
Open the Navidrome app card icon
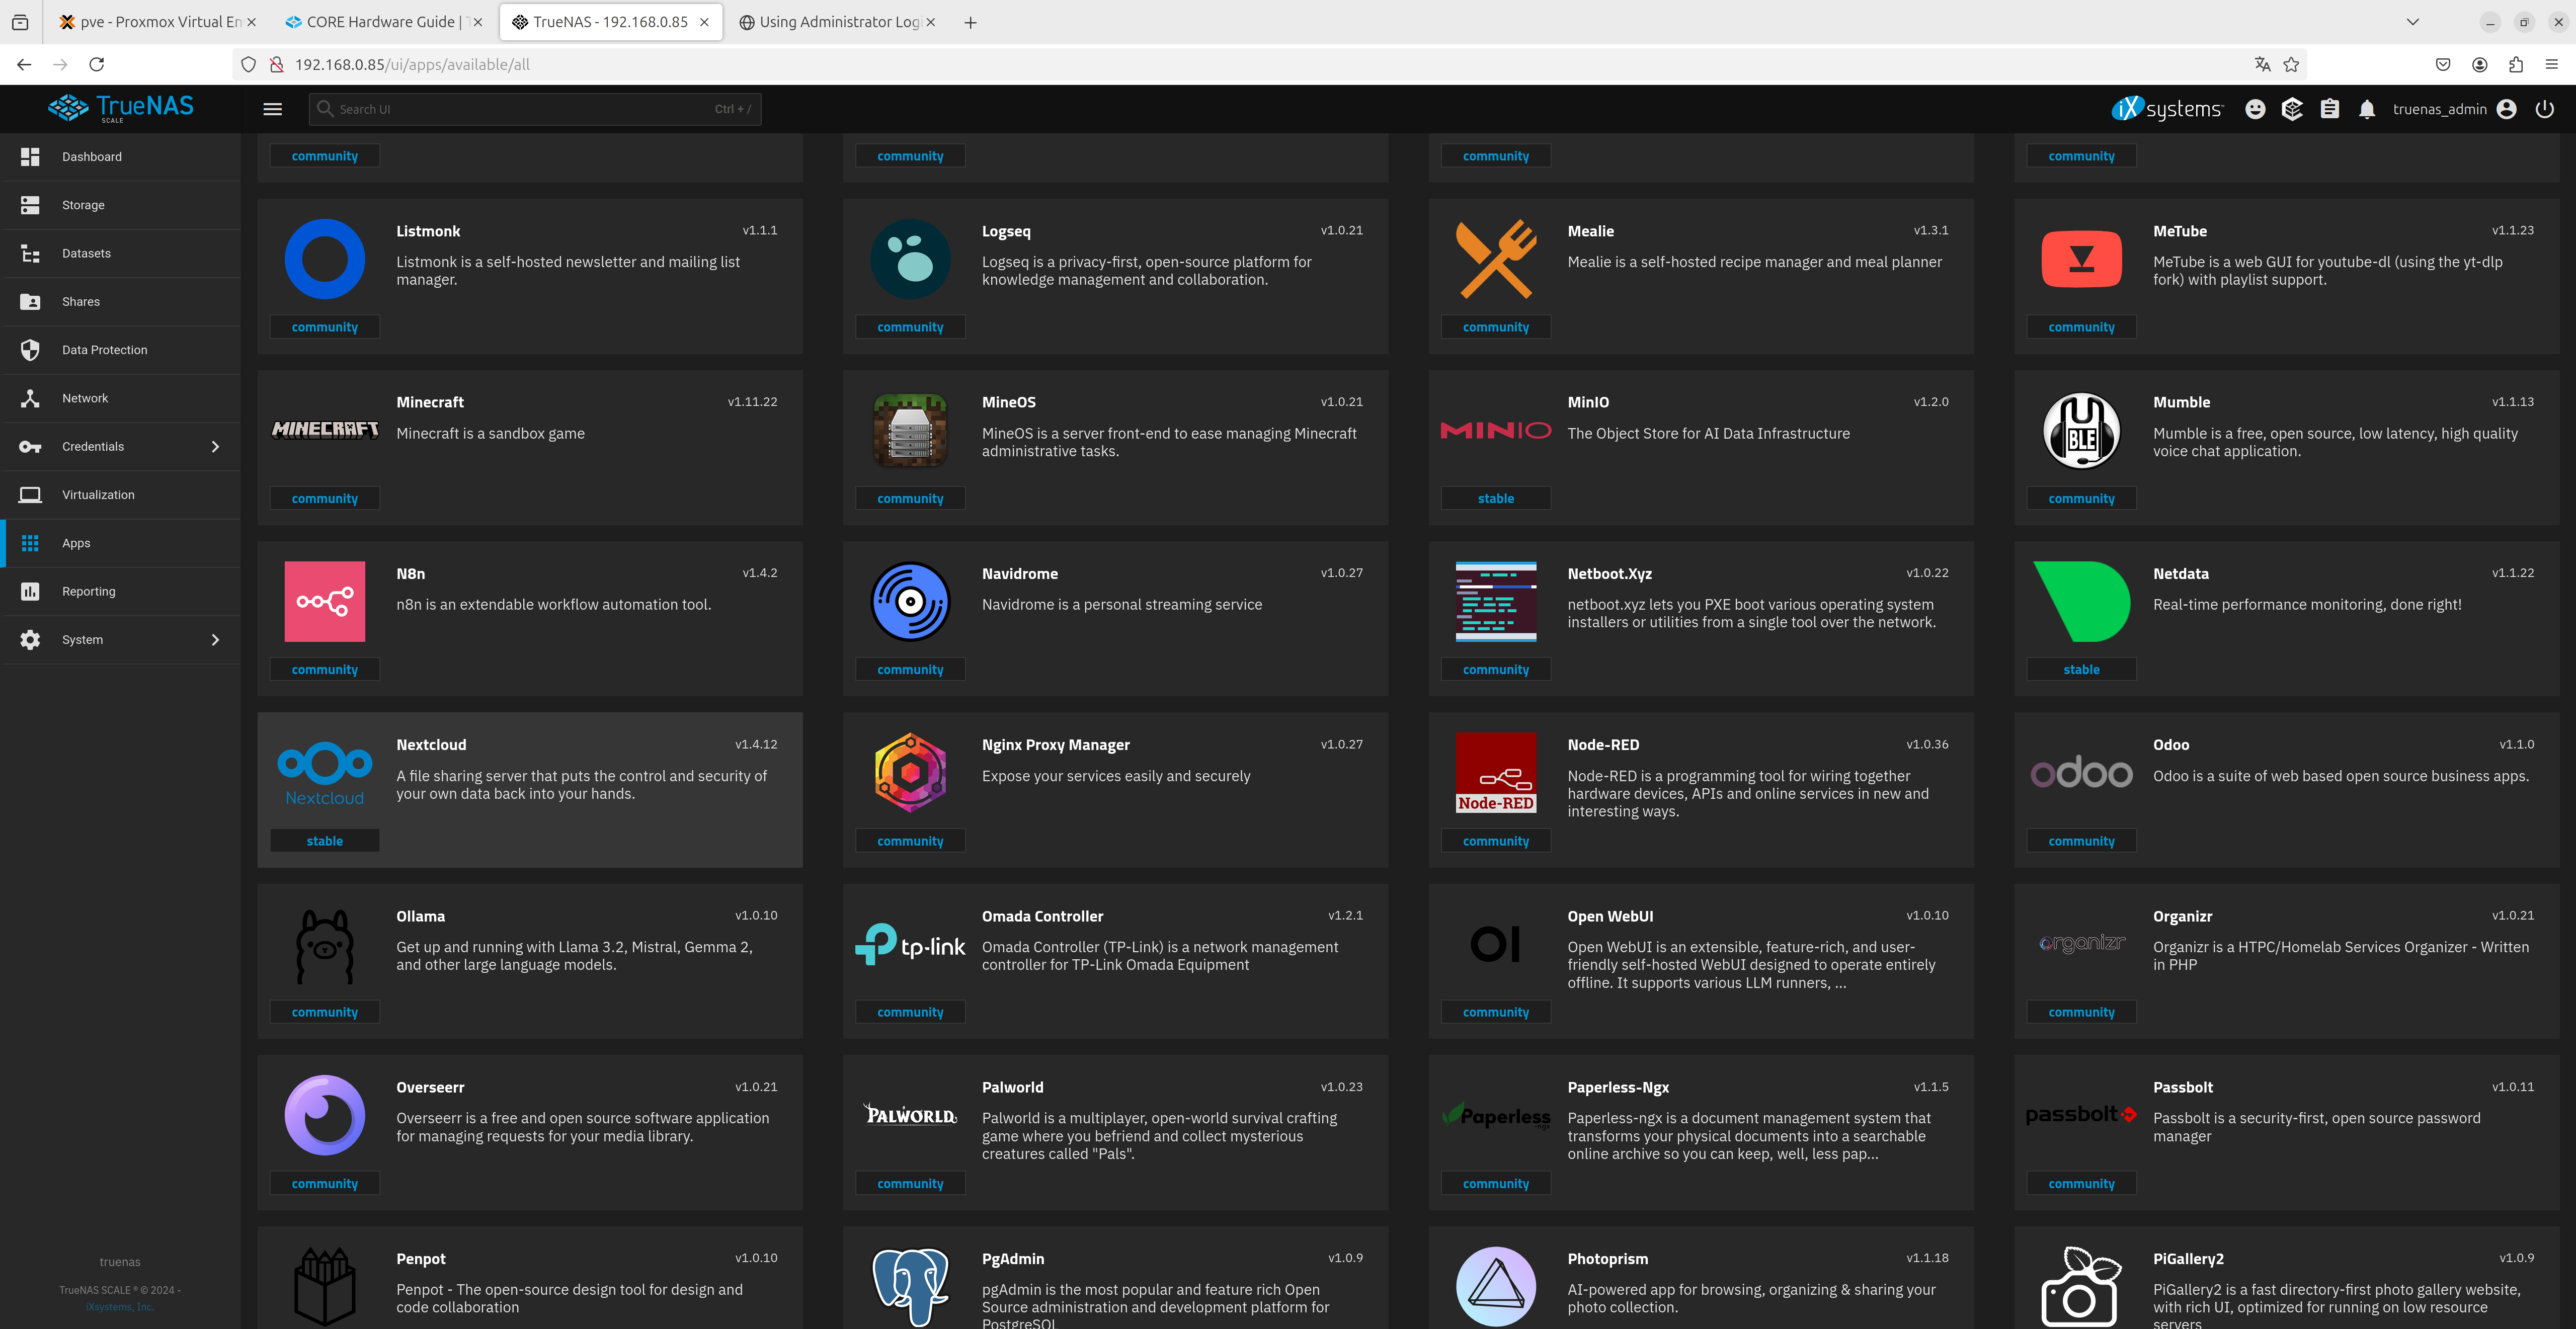point(910,601)
